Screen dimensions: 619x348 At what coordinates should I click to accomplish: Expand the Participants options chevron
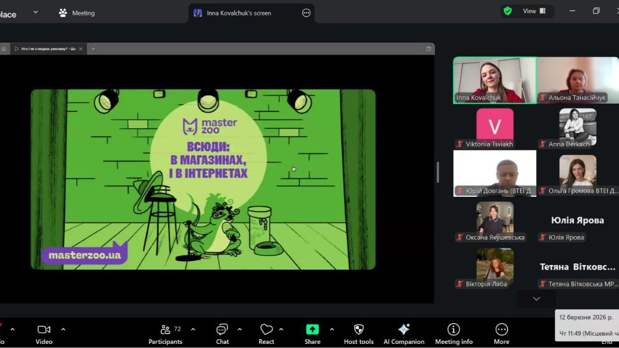coord(193,329)
